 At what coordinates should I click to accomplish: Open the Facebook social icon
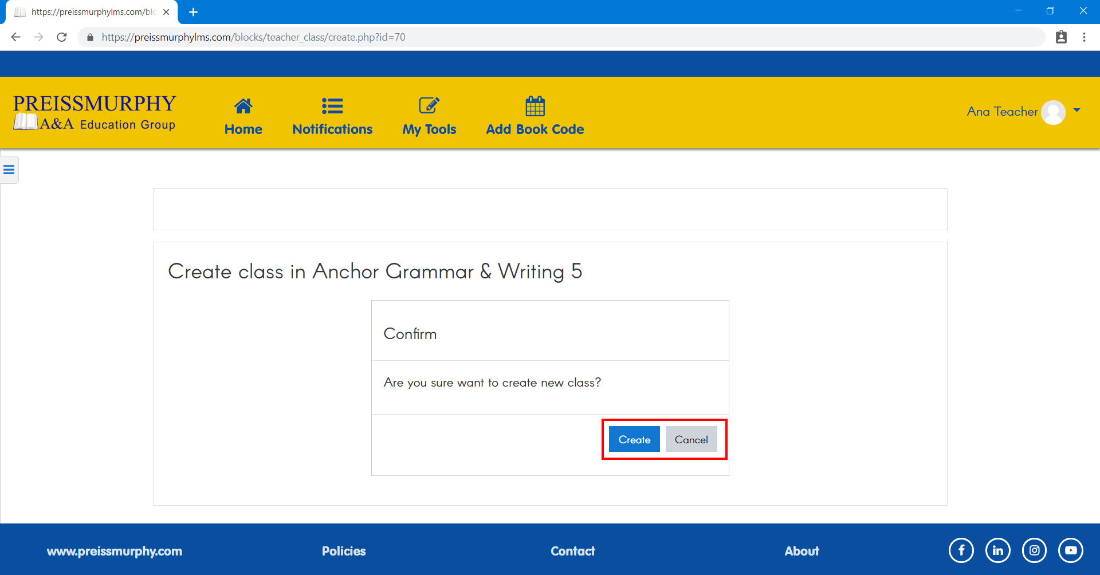click(x=961, y=551)
